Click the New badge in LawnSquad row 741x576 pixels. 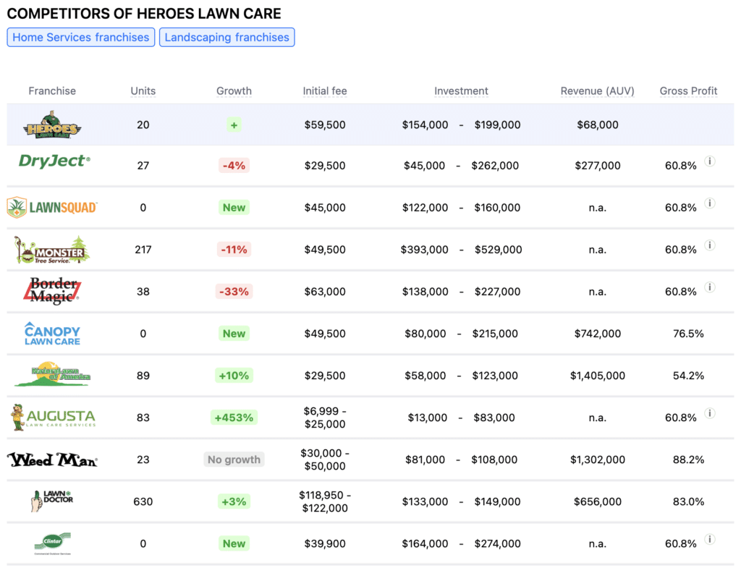pyautogui.click(x=234, y=208)
